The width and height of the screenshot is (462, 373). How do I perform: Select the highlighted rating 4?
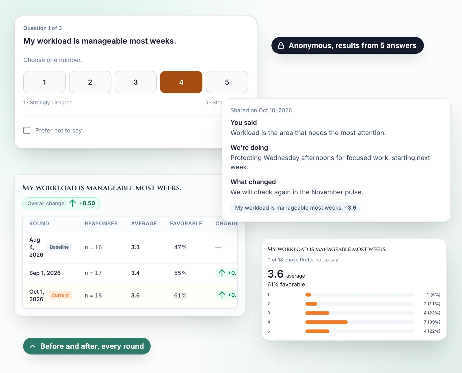[181, 82]
